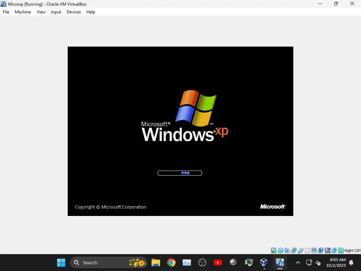Open the Input menu
The width and height of the screenshot is (361, 271).
[x=56, y=12]
